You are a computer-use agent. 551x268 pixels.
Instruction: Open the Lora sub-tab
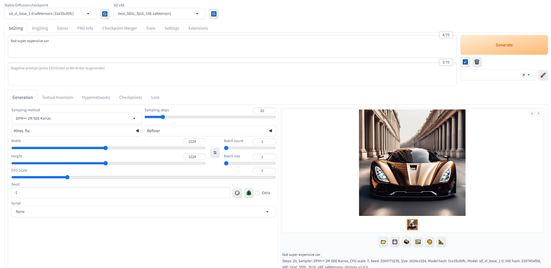[155, 98]
